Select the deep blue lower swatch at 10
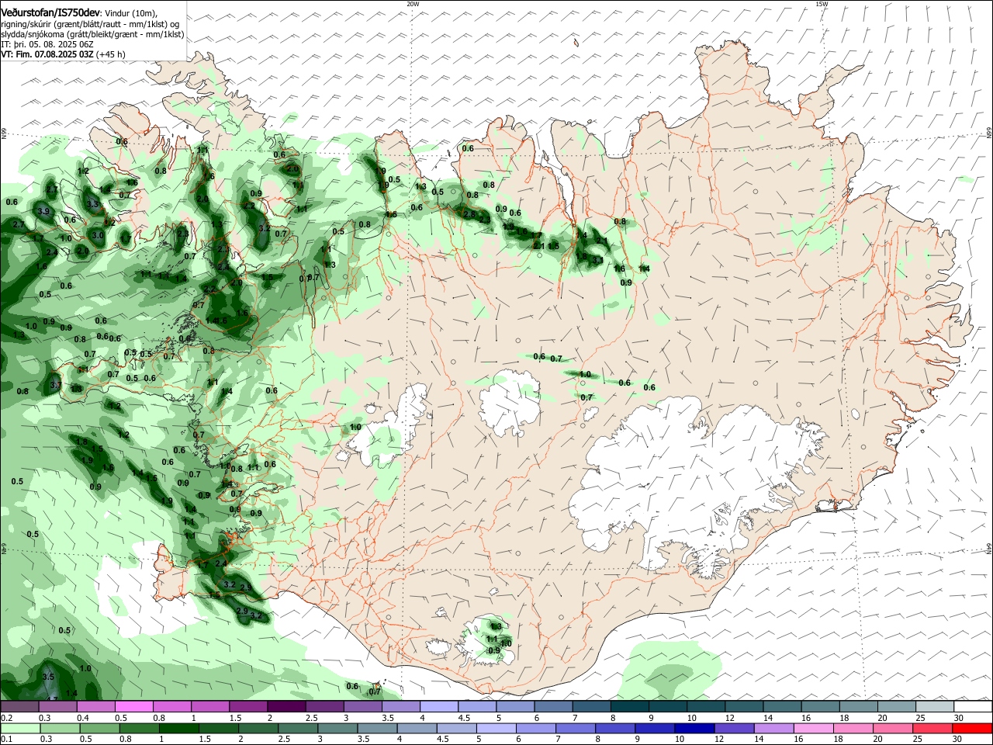 tap(696, 728)
